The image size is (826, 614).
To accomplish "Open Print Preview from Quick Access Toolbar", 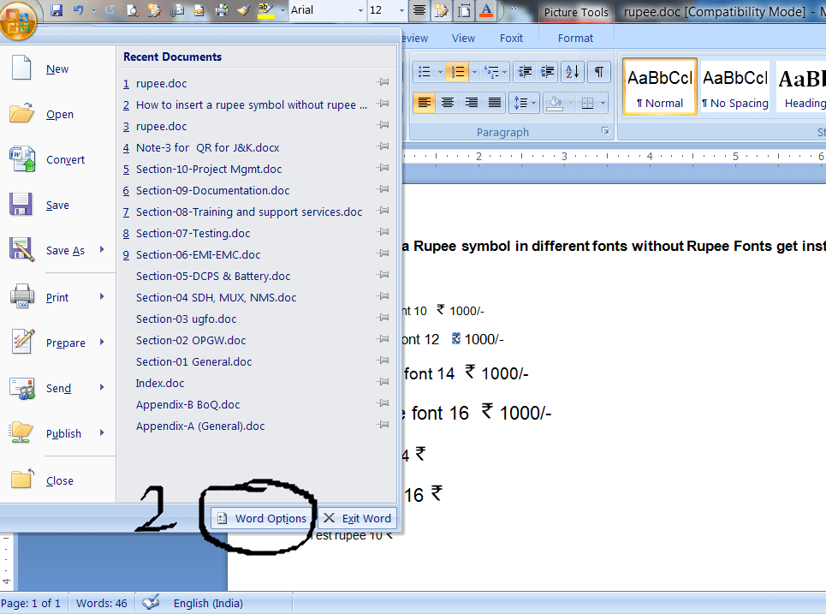I will [x=133, y=10].
